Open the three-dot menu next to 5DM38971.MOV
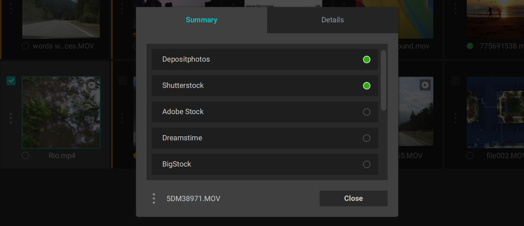This screenshot has width=524, height=226. pyautogui.click(x=154, y=198)
